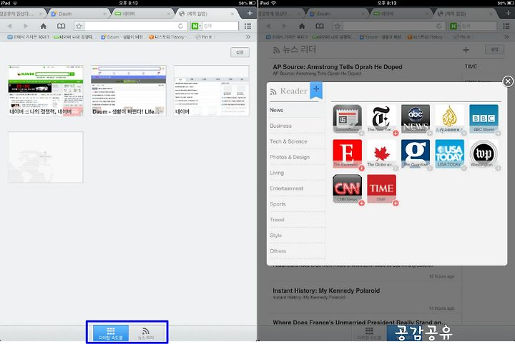
Task: Click left browser's search box beside N icon
Action: [220, 26]
